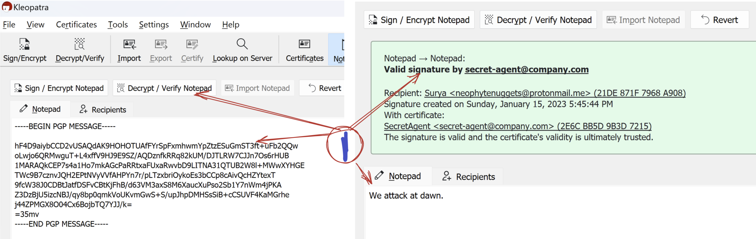Click Decrypt / Verify Notepad in right panel

(538, 20)
